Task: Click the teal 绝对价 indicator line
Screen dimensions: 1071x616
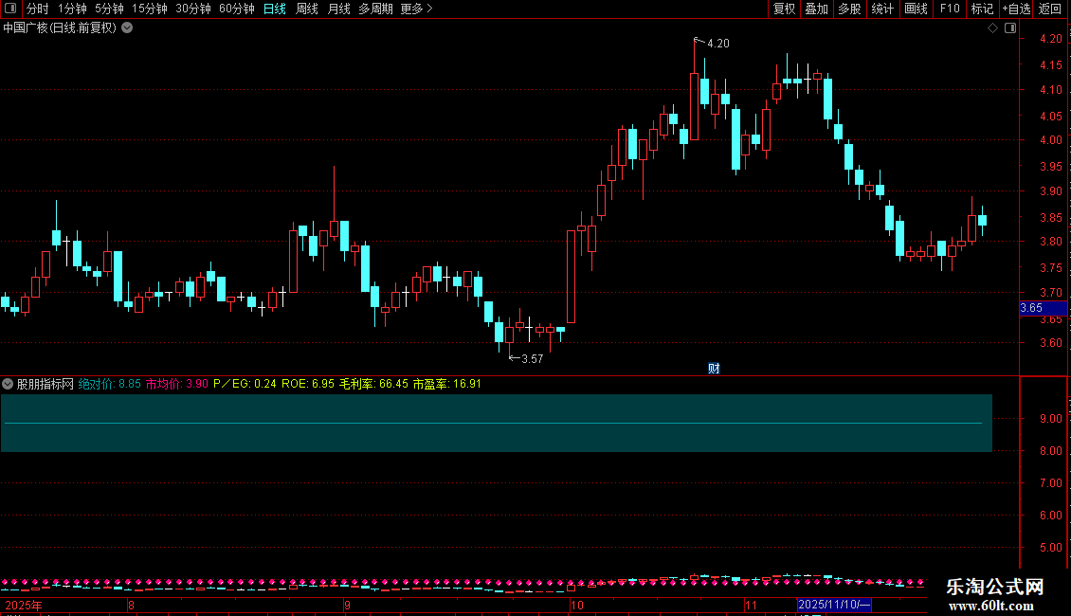Action: pyautogui.click(x=493, y=424)
